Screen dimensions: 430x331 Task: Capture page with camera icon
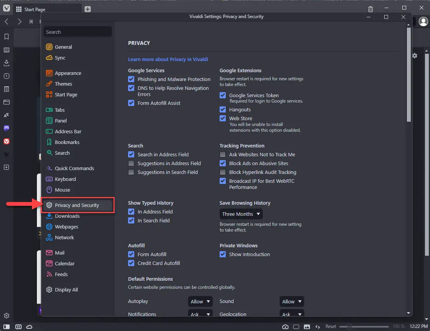[285, 327]
